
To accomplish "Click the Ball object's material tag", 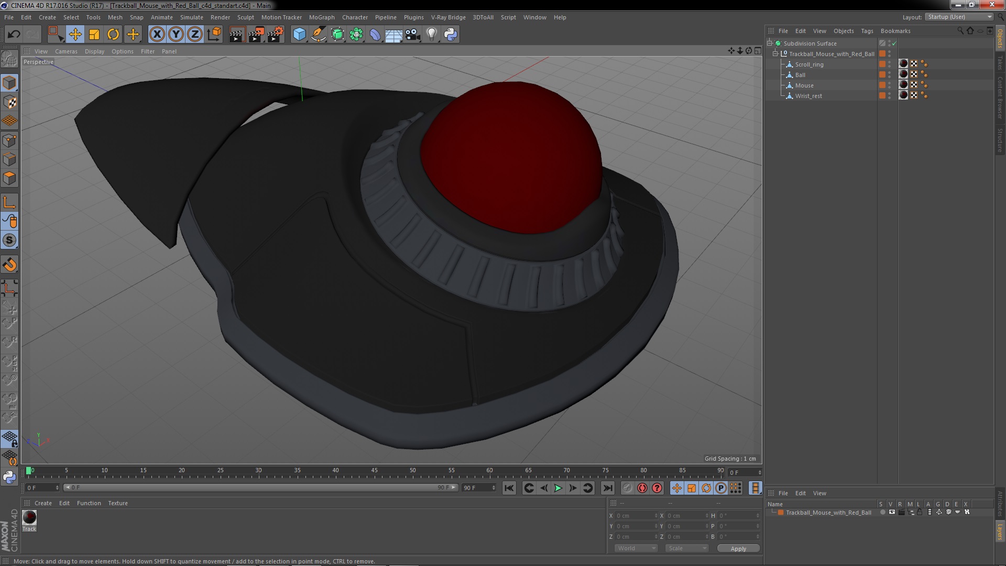I will [x=903, y=74].
